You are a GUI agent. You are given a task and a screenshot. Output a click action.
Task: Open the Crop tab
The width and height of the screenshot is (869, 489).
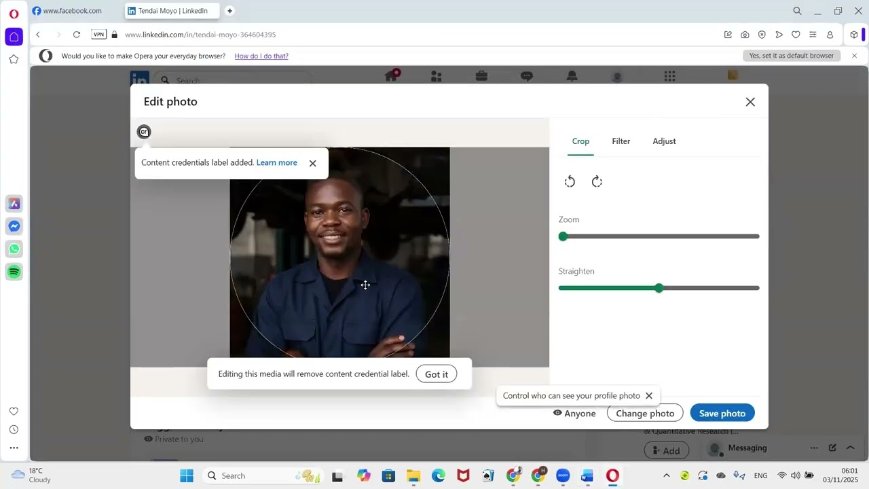pyautogui.click(x=580, y=141)
